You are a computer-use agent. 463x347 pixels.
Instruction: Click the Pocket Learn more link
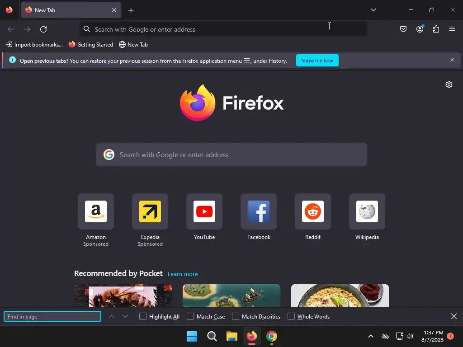183,274
